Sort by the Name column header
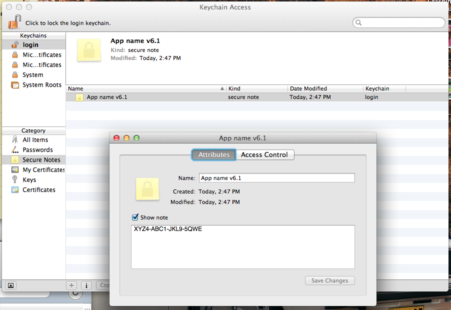Viewport: 451px width, 310px height. coord(146,88)
